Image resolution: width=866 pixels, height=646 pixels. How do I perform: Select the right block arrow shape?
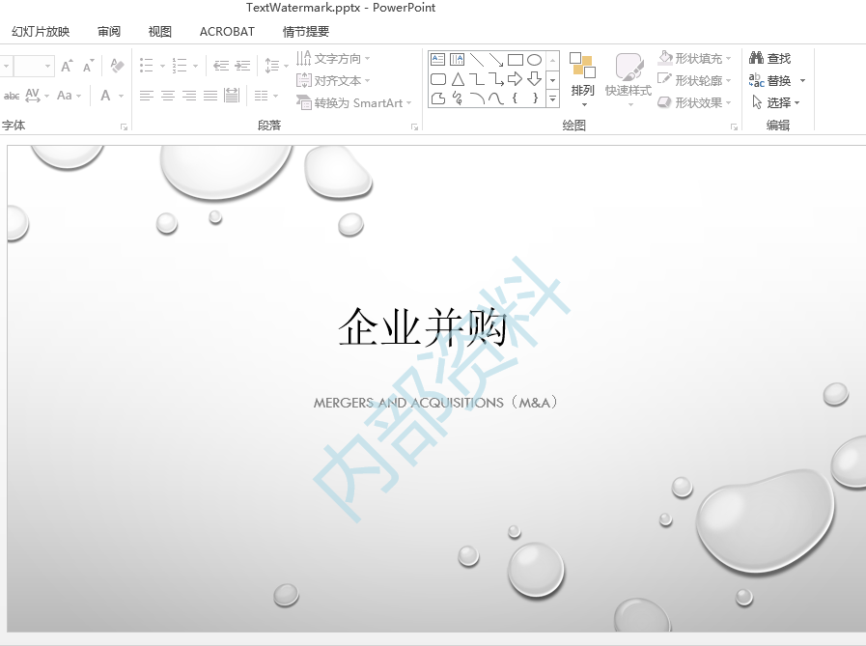click(516, 79)
